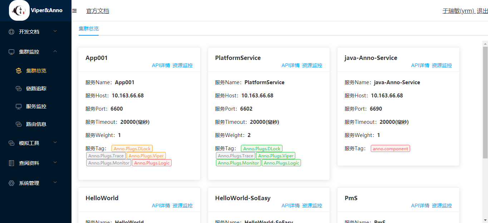
Task: Click the 链路追踪 link icon
Action: (x=19, y=88)
